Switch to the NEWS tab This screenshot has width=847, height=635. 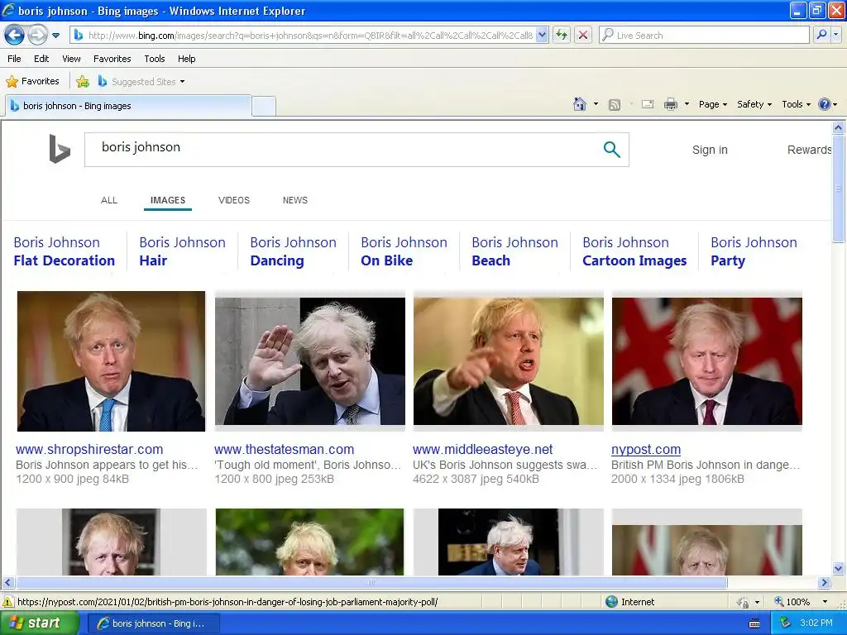pos(295,200)
